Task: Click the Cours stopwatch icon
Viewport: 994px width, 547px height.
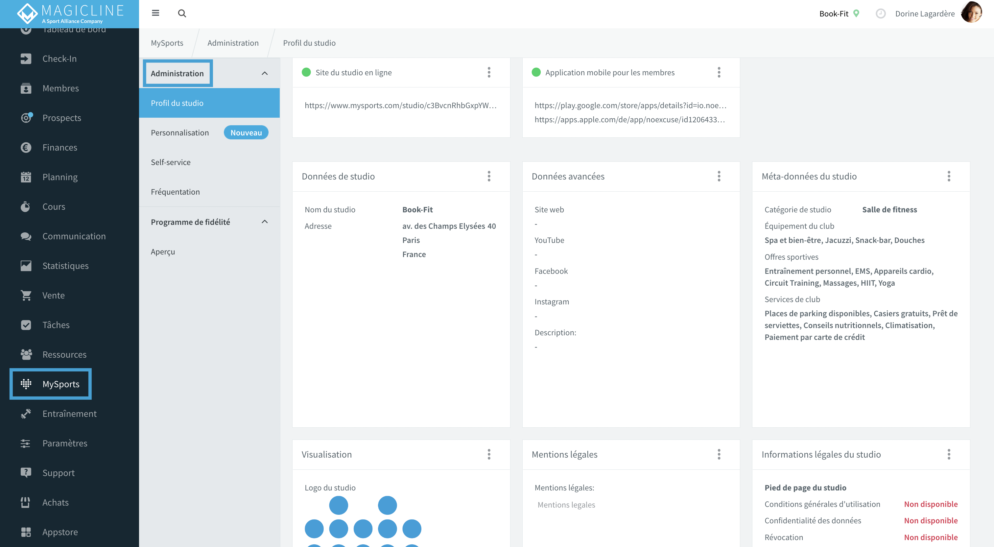Action: point(26,206)
